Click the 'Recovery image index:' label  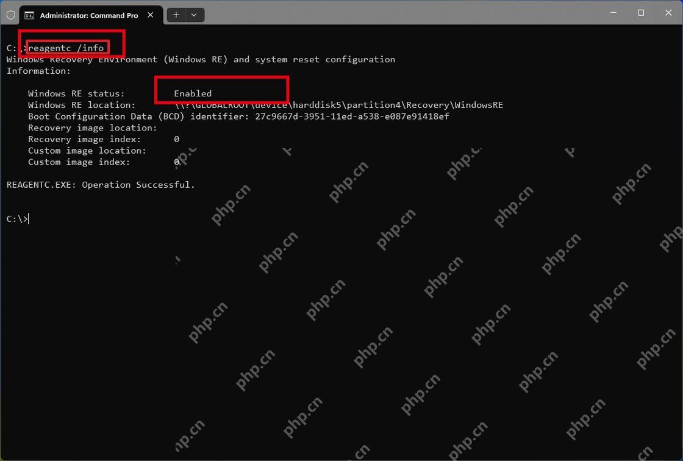(x=85, y=139)
